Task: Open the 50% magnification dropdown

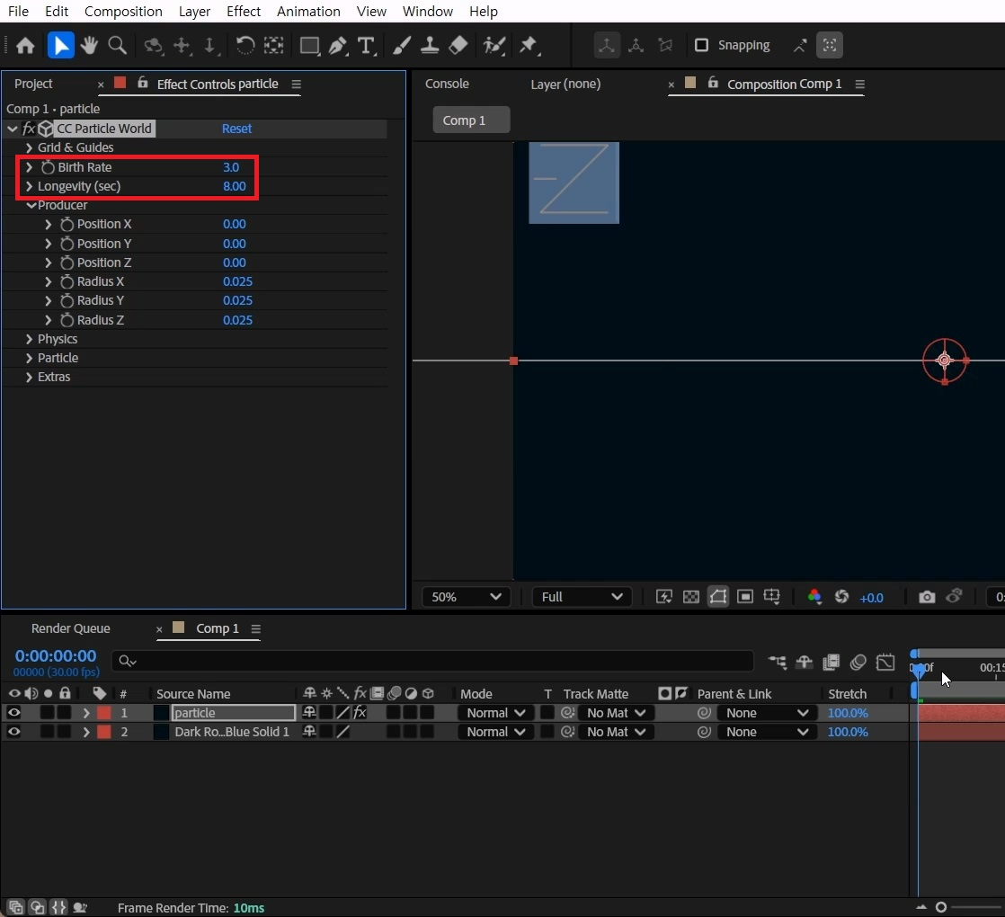Action: pos(466,597)
